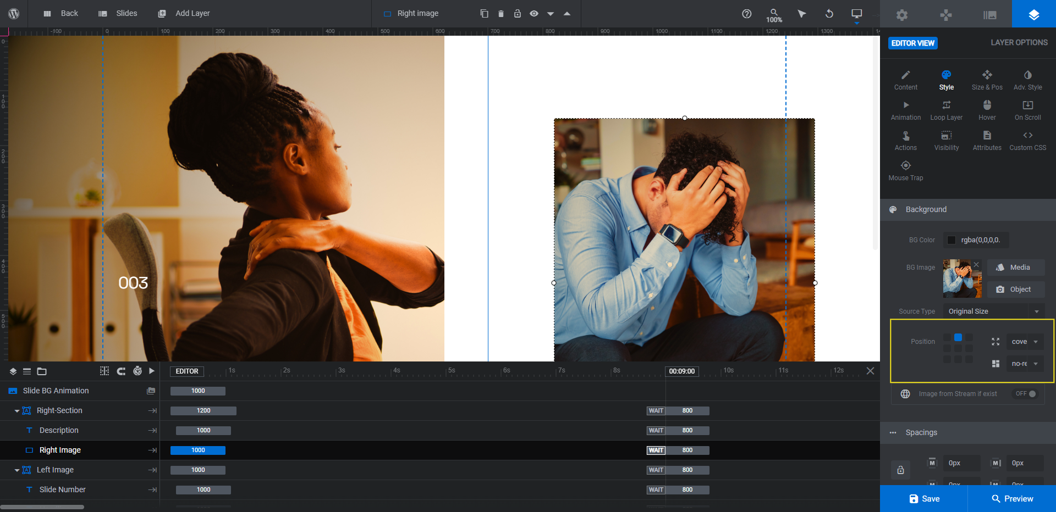The height and width of the screenshot is (512, 1056).
Task: Play the timeline animation
Action: (152, 371)
